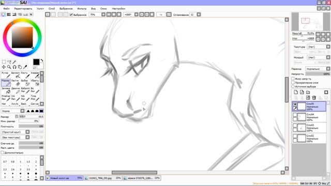
Task: Choose the Ink Pen brush
Action: pos(16,98)
